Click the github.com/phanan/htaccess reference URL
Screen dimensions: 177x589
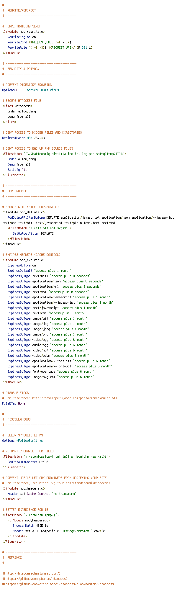pos(35,579)
